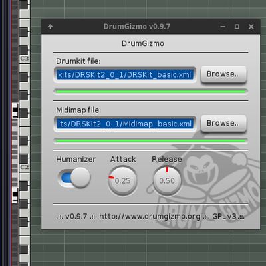Screen dimensions: 266x266
Task: Click the 'DrumGizmo v0.9.7' title bar text
Action: [x=137, y=27]
